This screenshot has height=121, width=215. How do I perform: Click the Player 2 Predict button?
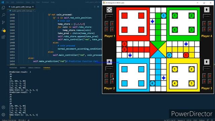109,69
